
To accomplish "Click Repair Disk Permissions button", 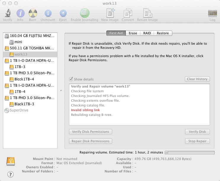I will (91, 141).
